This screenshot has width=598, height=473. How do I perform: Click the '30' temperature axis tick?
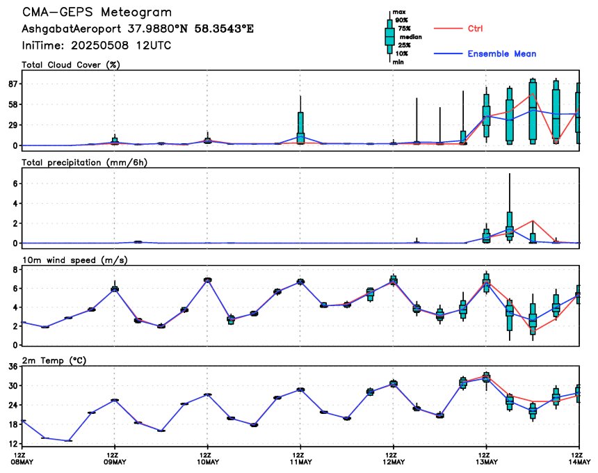(13, 385)
